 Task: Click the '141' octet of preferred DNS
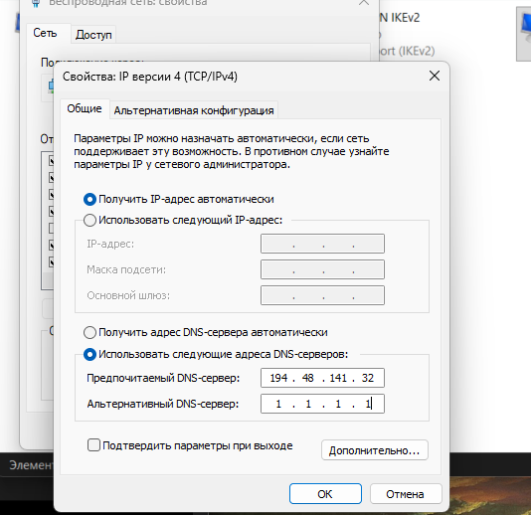tap(338, 378)
